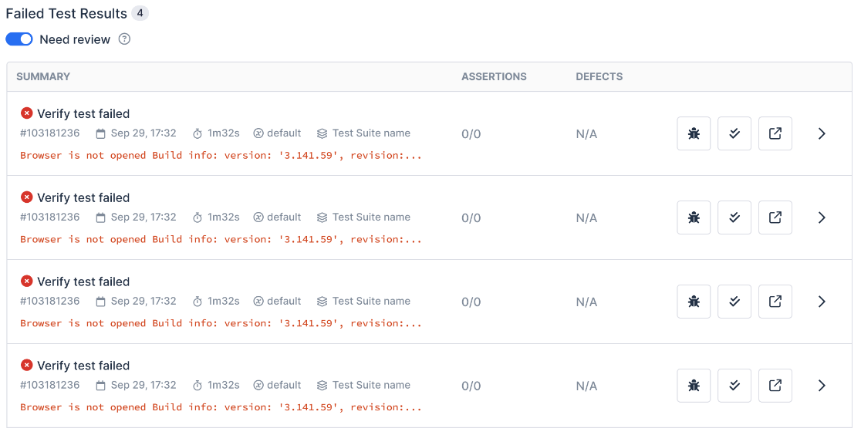Click 'Test Suite name' in second row
The width and height of the screenshot is (861, 435).
tap(370, 217)
